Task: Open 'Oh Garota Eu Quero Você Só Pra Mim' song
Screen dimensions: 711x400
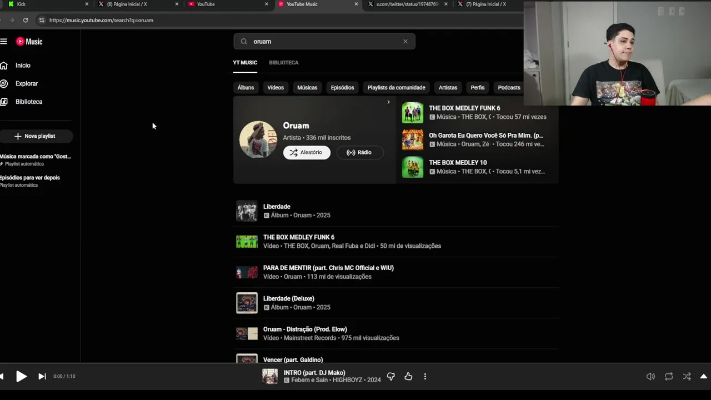Action: (486, 136)
